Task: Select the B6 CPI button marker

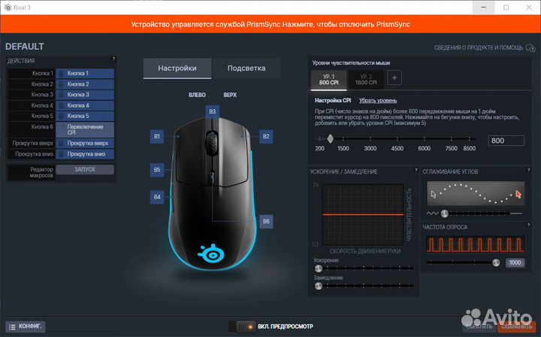Action: click(266, 221)
